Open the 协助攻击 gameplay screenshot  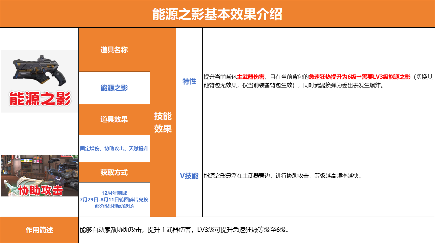(39, 176)
